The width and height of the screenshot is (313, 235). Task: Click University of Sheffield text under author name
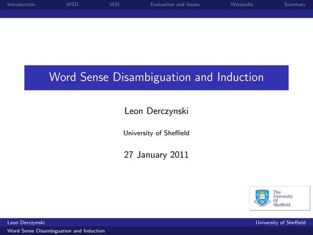(x=156, y=133)
